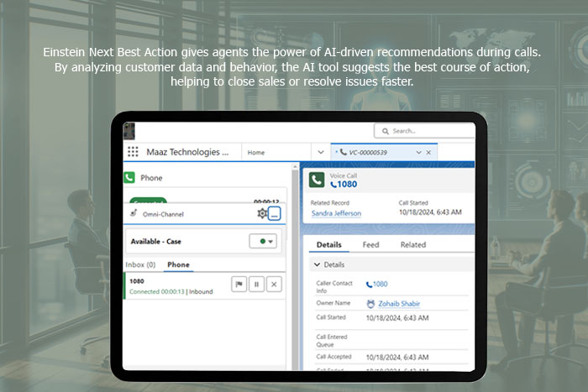Click Maaz Technologies app name
Image resolution: width=588 pixels, height=392 pixels.
click(187, 152)
